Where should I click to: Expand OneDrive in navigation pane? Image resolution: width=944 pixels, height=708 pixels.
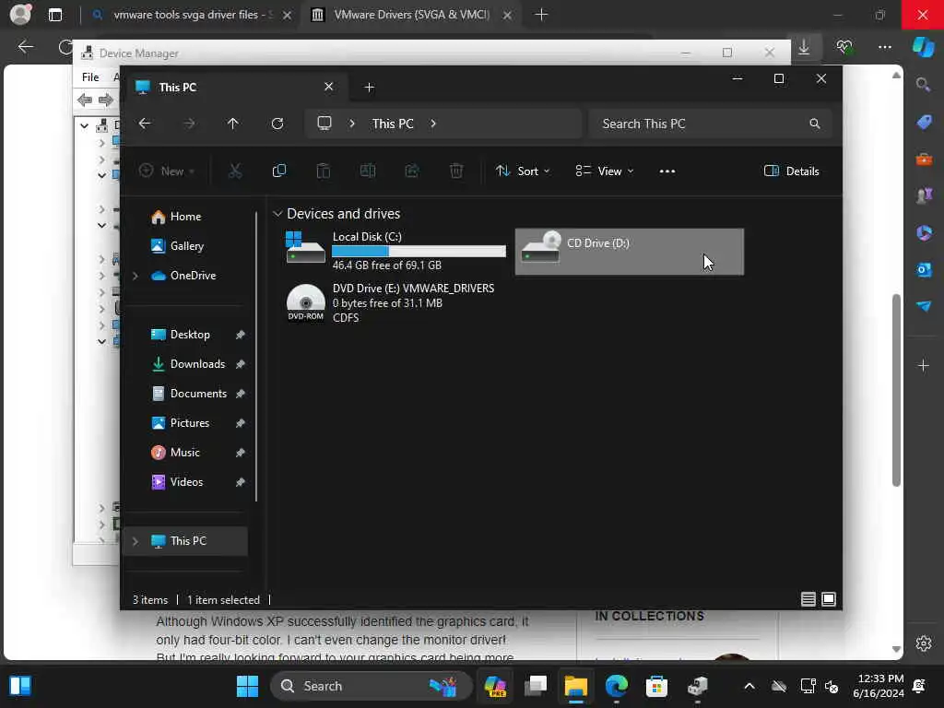pyautogui.click(x=135, y=276)
